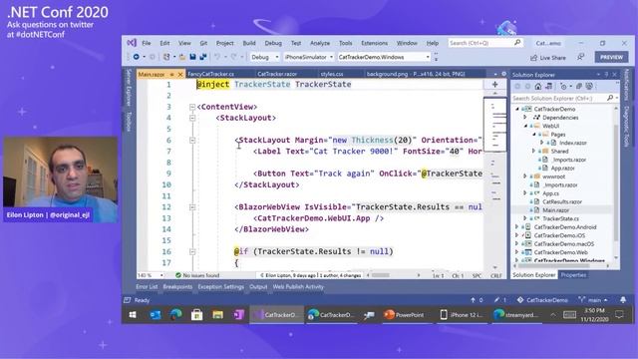Image resolution: width=638 pixels, height=359 pixels.
Task: Open the Debug configuration dropdown
Action: coord(264,57)
